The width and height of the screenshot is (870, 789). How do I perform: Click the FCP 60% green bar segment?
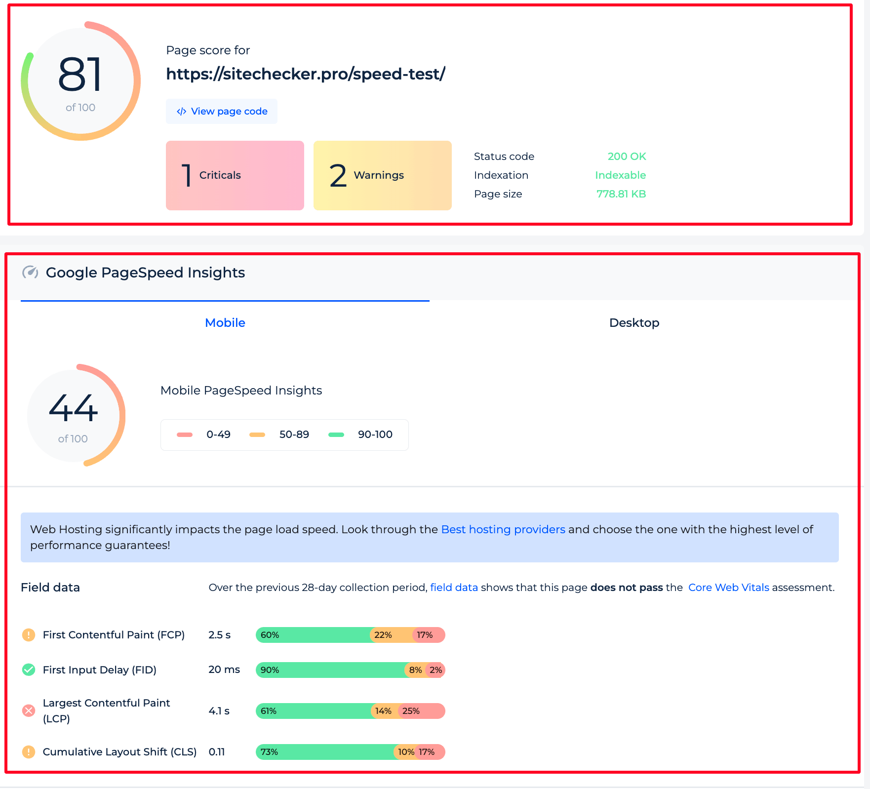[313, 635]
